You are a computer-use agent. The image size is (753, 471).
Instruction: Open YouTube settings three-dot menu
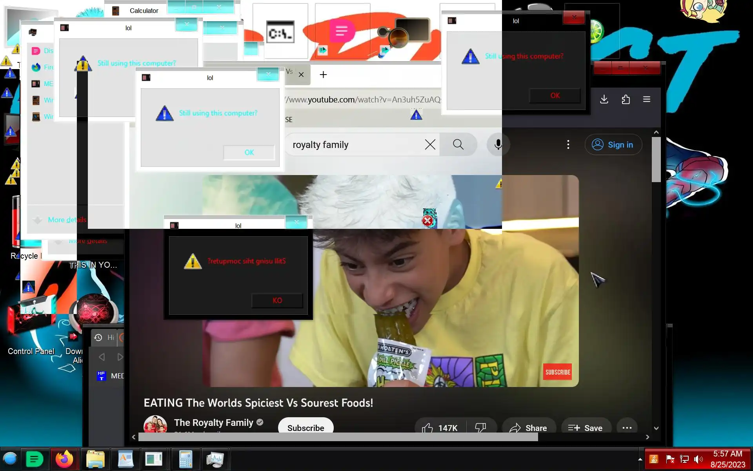(x=568, y=144)
